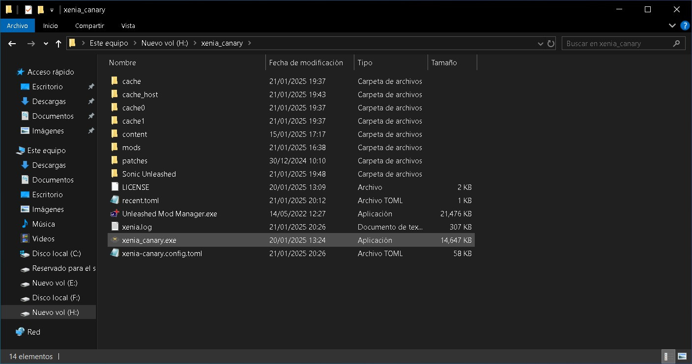Pin or unpin Escritorio in quick access

[x=91, y=87]
